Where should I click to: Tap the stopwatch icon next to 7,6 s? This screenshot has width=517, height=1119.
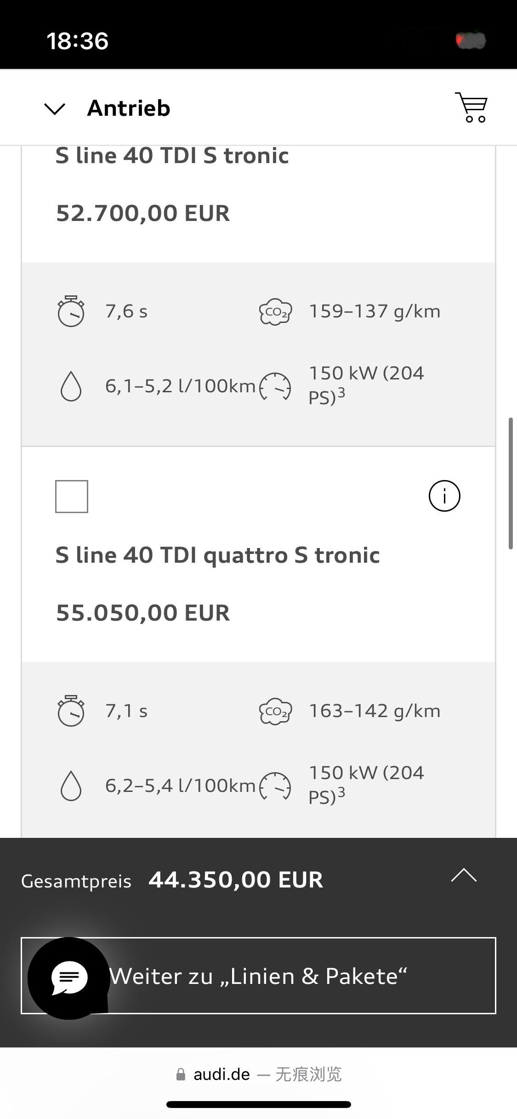click(x=71, y=311)
